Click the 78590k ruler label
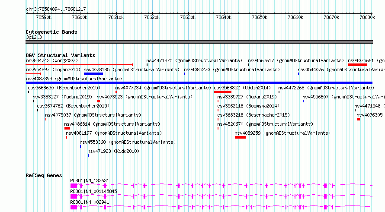 (44, 17)
